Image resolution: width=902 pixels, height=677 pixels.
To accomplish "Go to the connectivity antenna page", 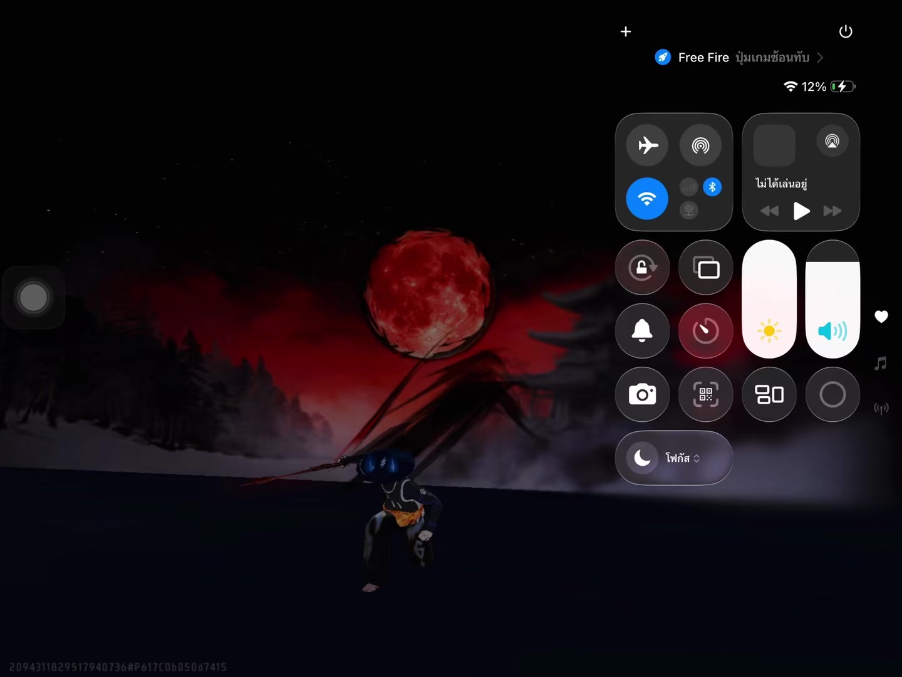I will pos(881,409).
